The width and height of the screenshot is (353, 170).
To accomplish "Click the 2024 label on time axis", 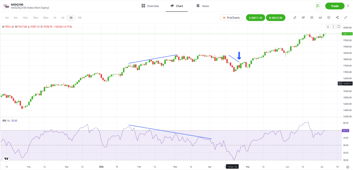I will coord(102,167).
